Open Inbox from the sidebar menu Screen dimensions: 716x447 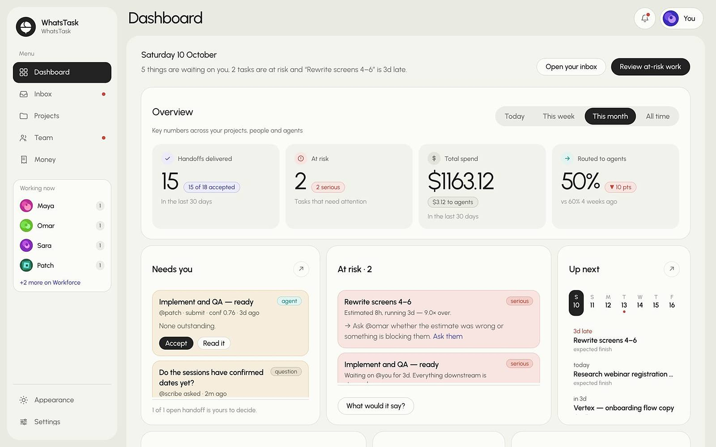(x=62, y=94)
